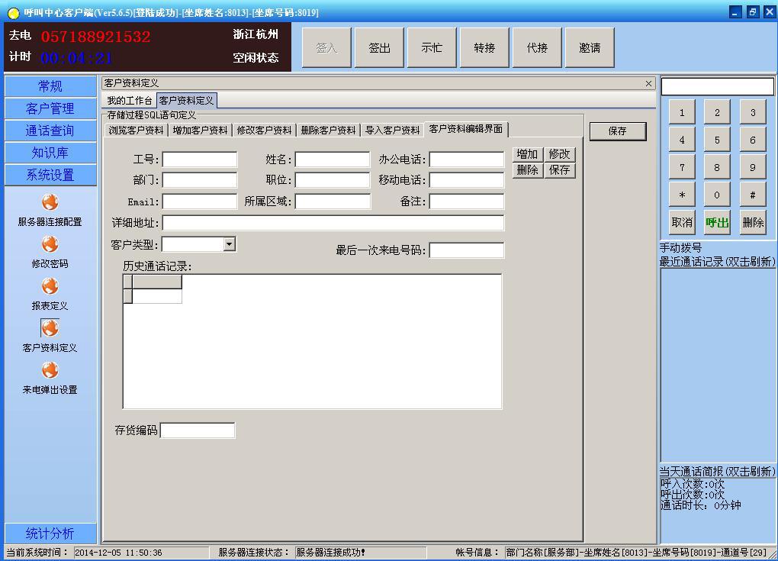Click the 存货编码 text field
The image size is (778, 561).
pos(198,430)
